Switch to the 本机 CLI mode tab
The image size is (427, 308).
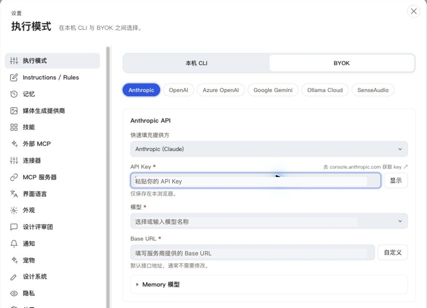pos(196,63)
